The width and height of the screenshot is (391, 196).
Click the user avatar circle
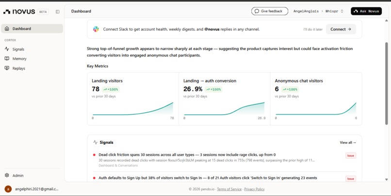click(8, 189)
